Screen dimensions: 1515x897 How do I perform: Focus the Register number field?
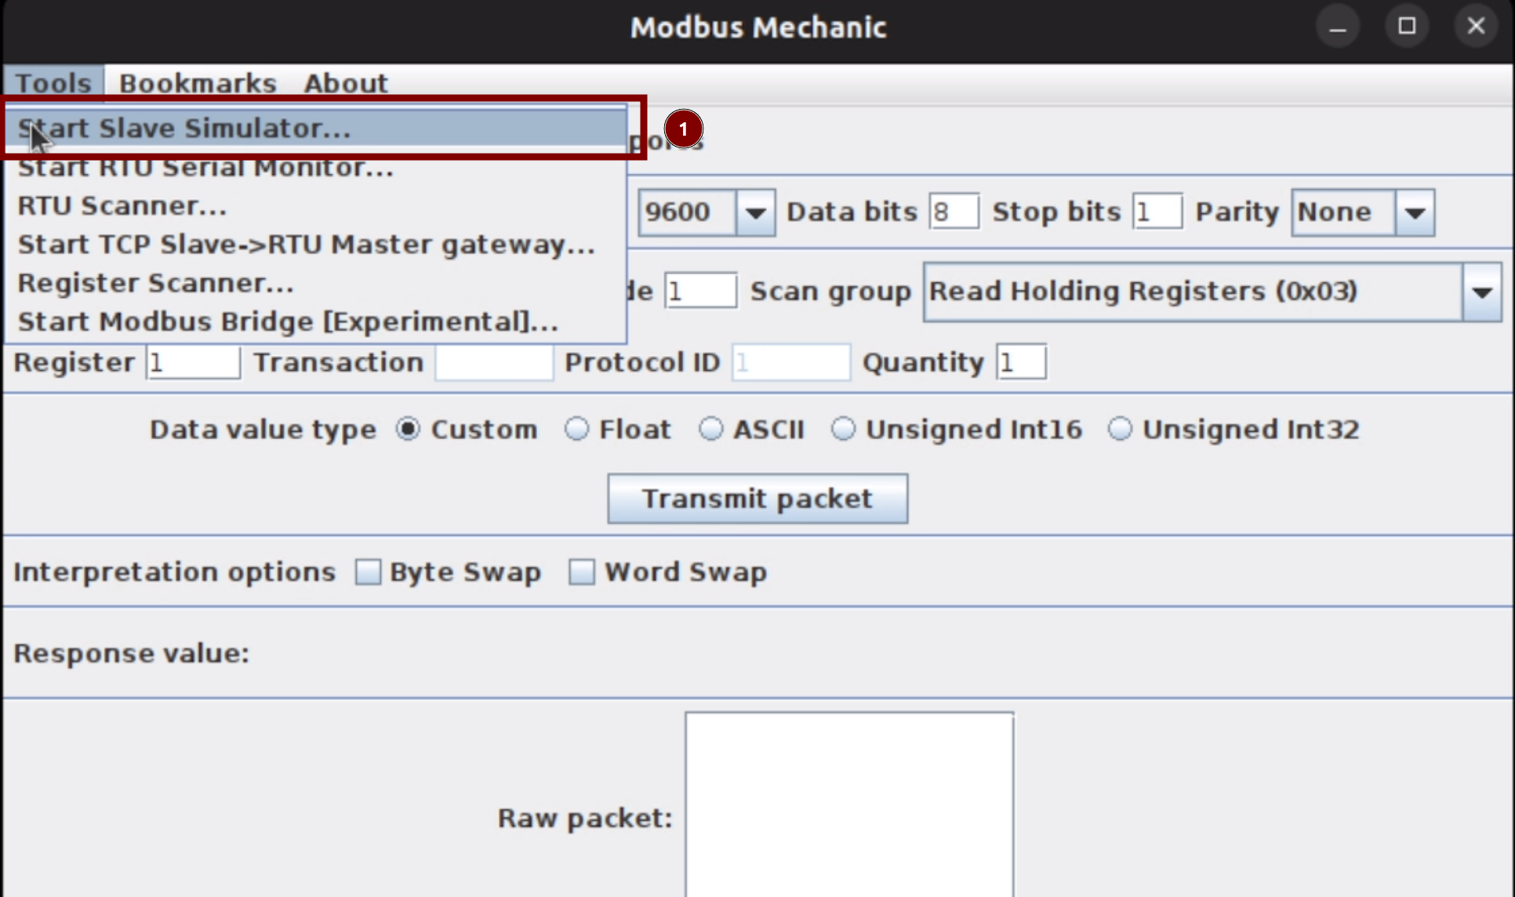click(193, 362)
